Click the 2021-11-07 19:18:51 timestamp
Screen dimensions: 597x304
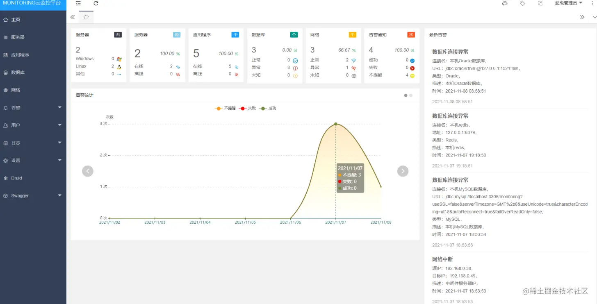453,166
